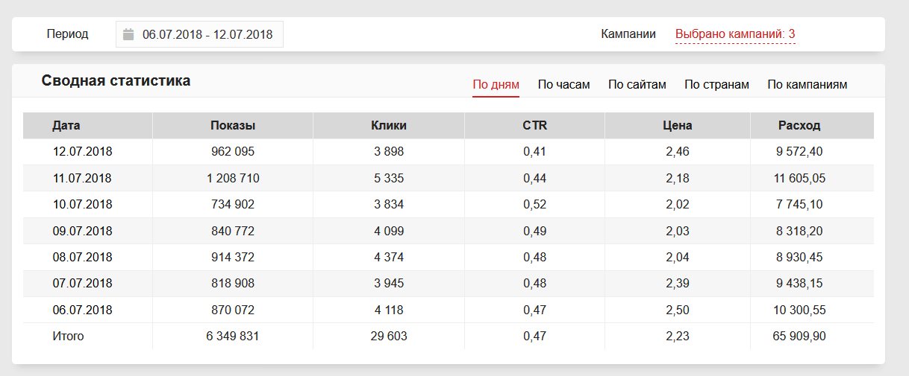Switch to the 'По дням' tab
Viewport: 909px width, 376px height.
496,85
